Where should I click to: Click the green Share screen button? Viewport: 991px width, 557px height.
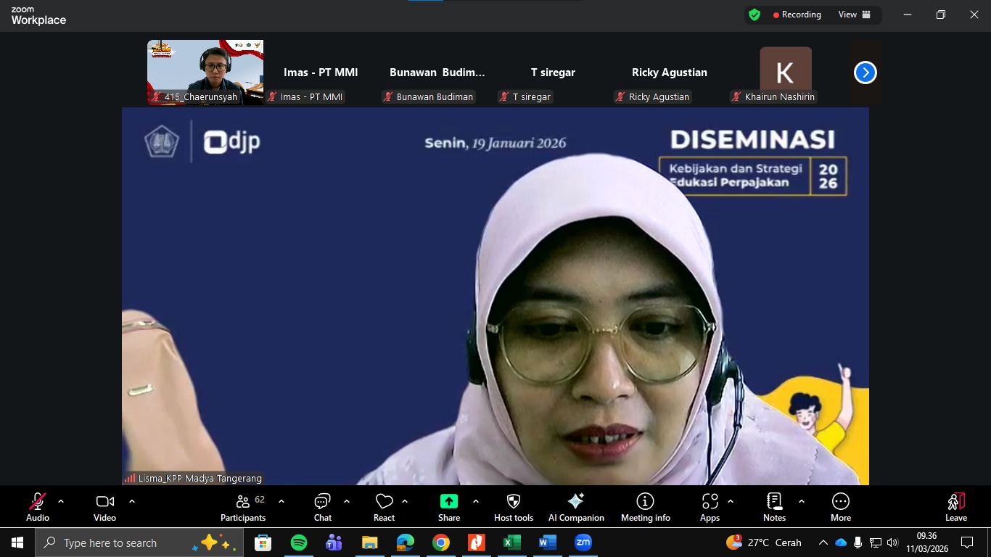click(x=449, y=502)
